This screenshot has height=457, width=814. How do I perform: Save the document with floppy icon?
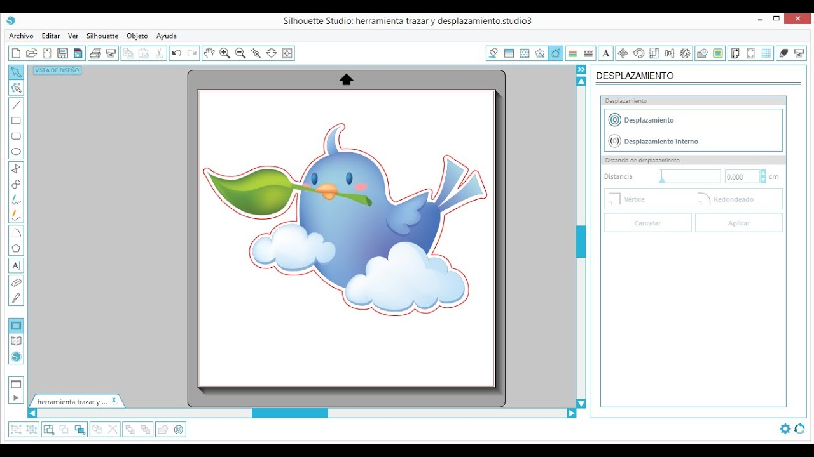[62, 53]
